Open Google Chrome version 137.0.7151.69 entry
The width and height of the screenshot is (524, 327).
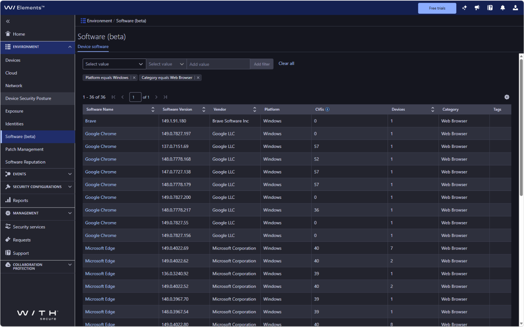pos(101,146)
